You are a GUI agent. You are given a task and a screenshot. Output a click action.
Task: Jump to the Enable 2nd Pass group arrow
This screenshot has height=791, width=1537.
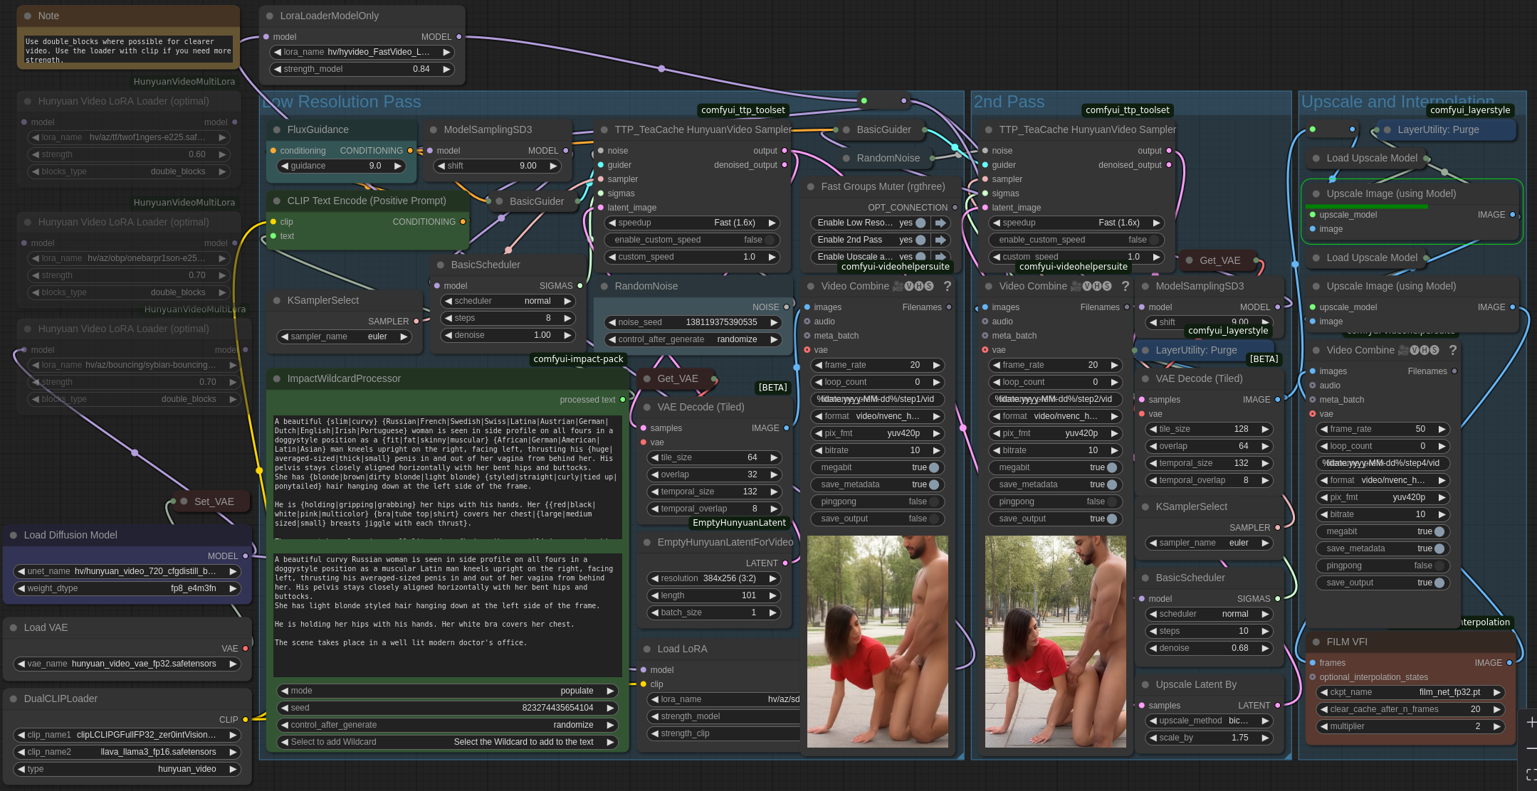tap(940, 240)
